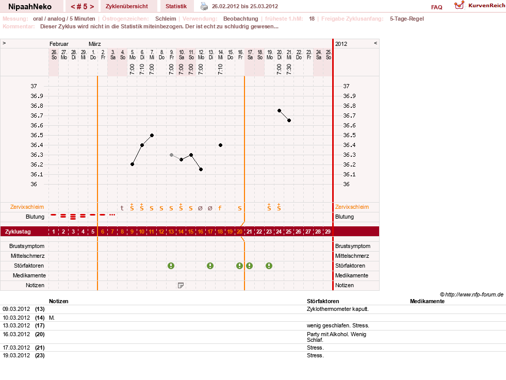Screen dimensions: 506x380
Task: Click Störfaktoren marker on cycle day 23
Action: [269, 266]
